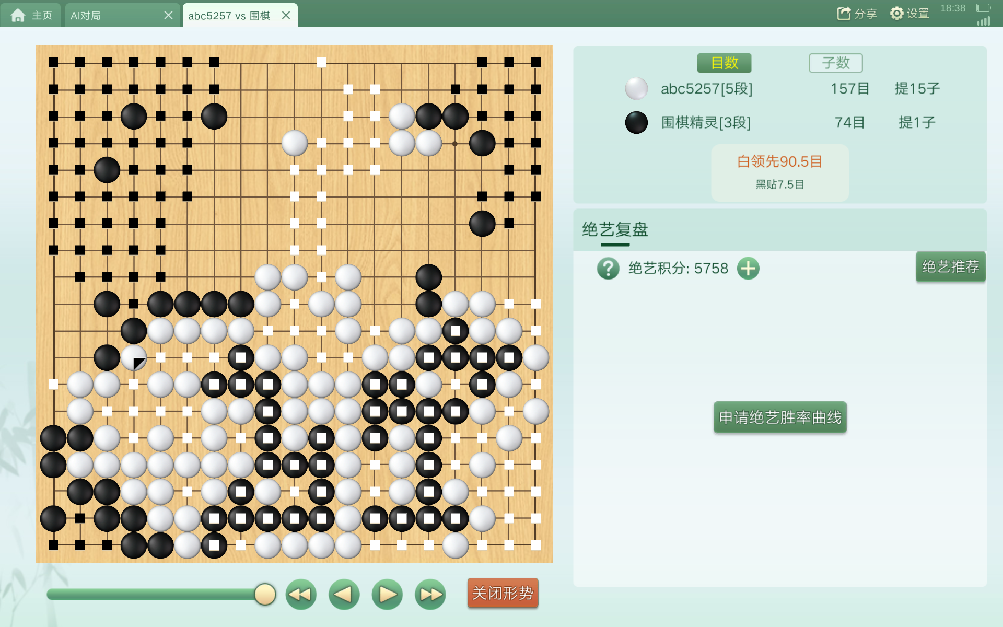Image resolution: width=1003 pixels, height=627 pixels.
Task: Close the abc5257 vs 围棋 tab
Action: 286,15
